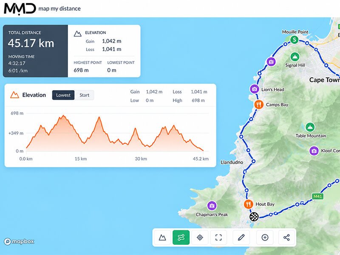Center map on my location
The height and width of the screenshot is (255, 340).
coord(200,238)
